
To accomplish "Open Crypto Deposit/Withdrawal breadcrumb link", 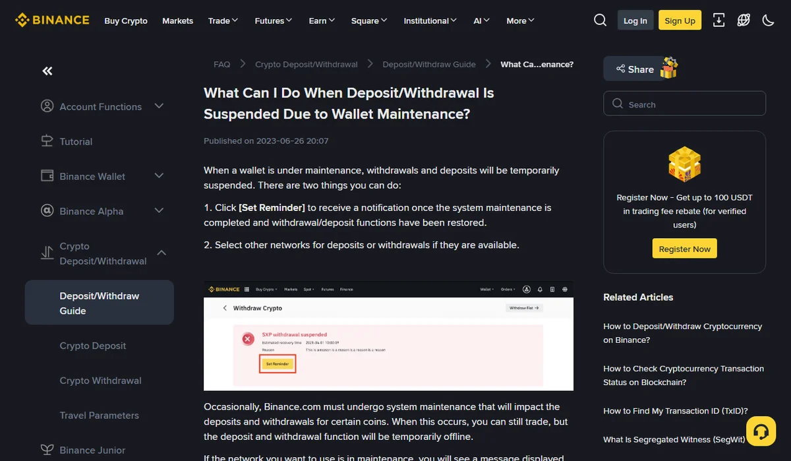I will coord(307,64).
